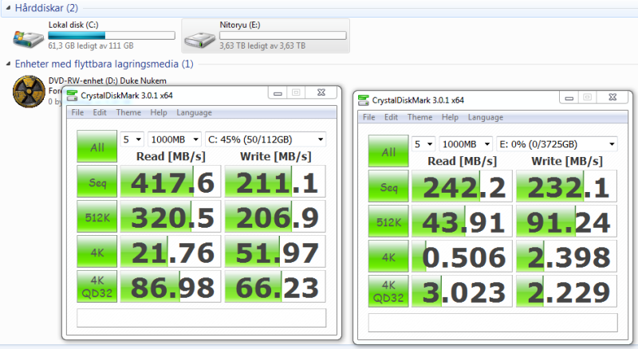The width and height of the screenshot is (638, 349).
Task: Select the 51.97 4K write result
Action: 275,252
